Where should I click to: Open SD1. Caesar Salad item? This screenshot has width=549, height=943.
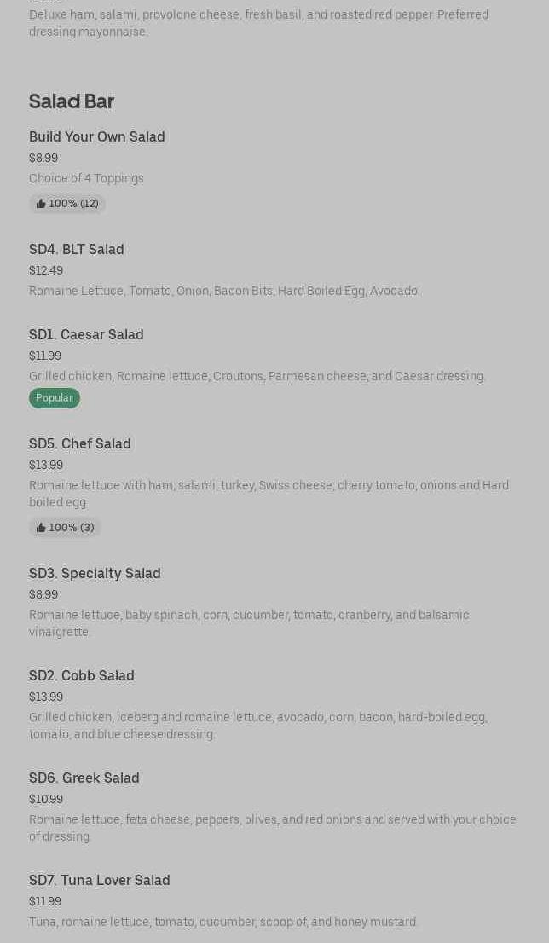click(x=86, y=334)
